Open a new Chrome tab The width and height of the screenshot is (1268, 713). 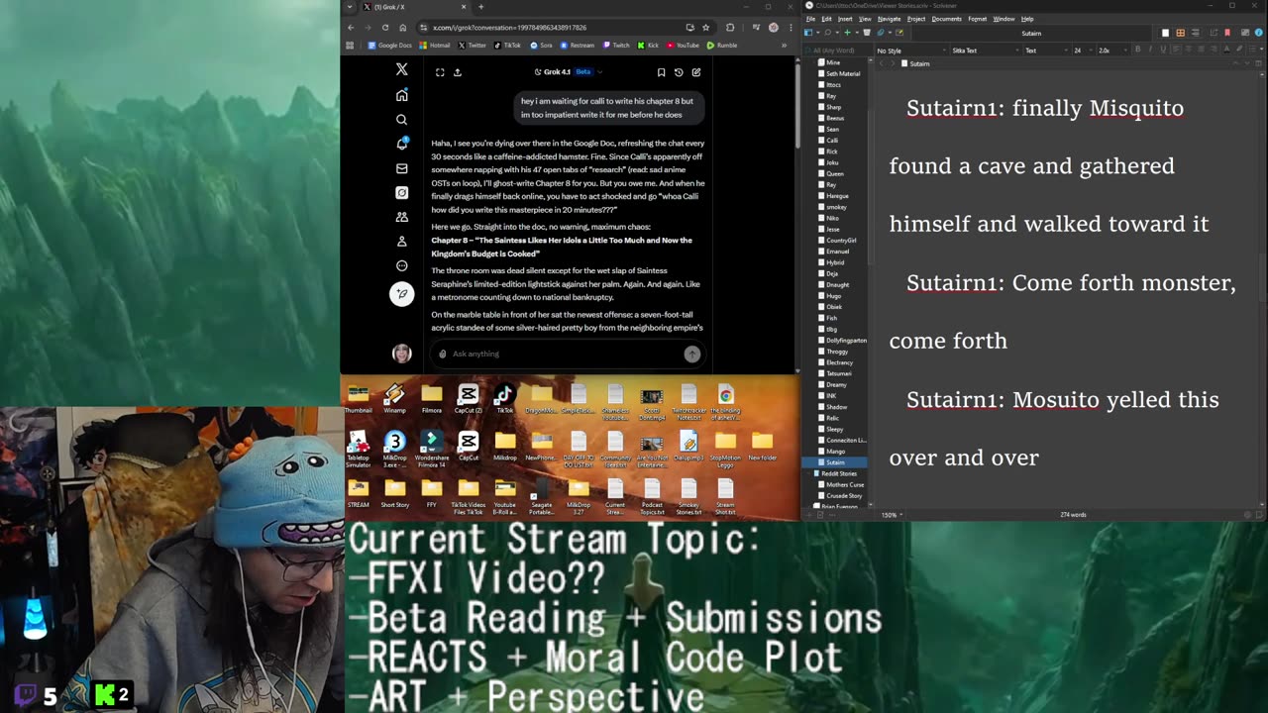tap(480, 7)
